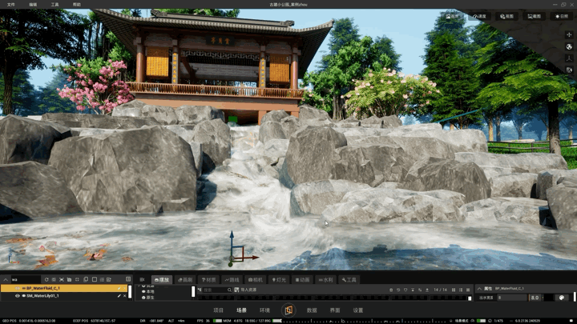Open the 截图 screenshot tool
The height and width of the screenshot is (324, 577).
click(x=534, y=16)
